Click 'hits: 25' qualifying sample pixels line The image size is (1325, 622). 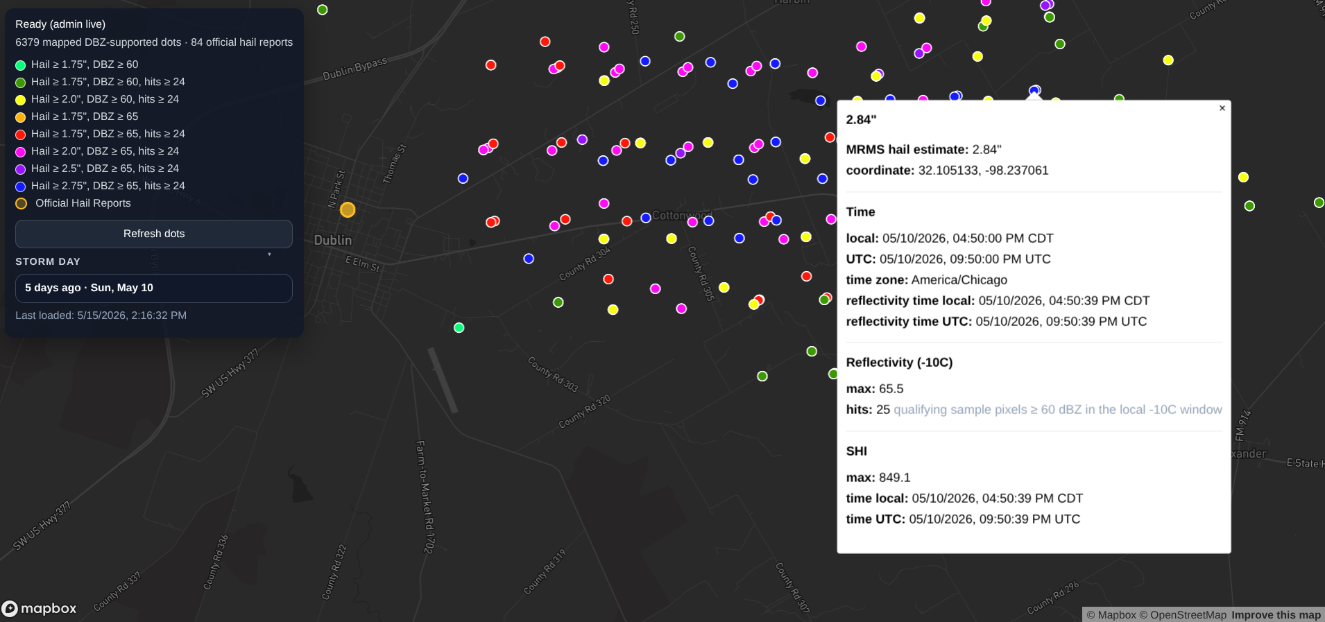coord(1034,410)
